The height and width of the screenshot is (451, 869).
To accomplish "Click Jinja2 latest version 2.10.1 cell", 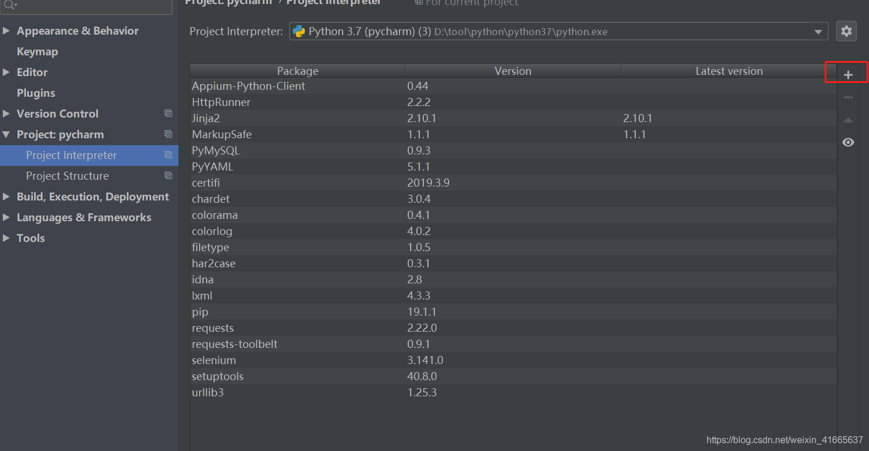I will (637, 118).
